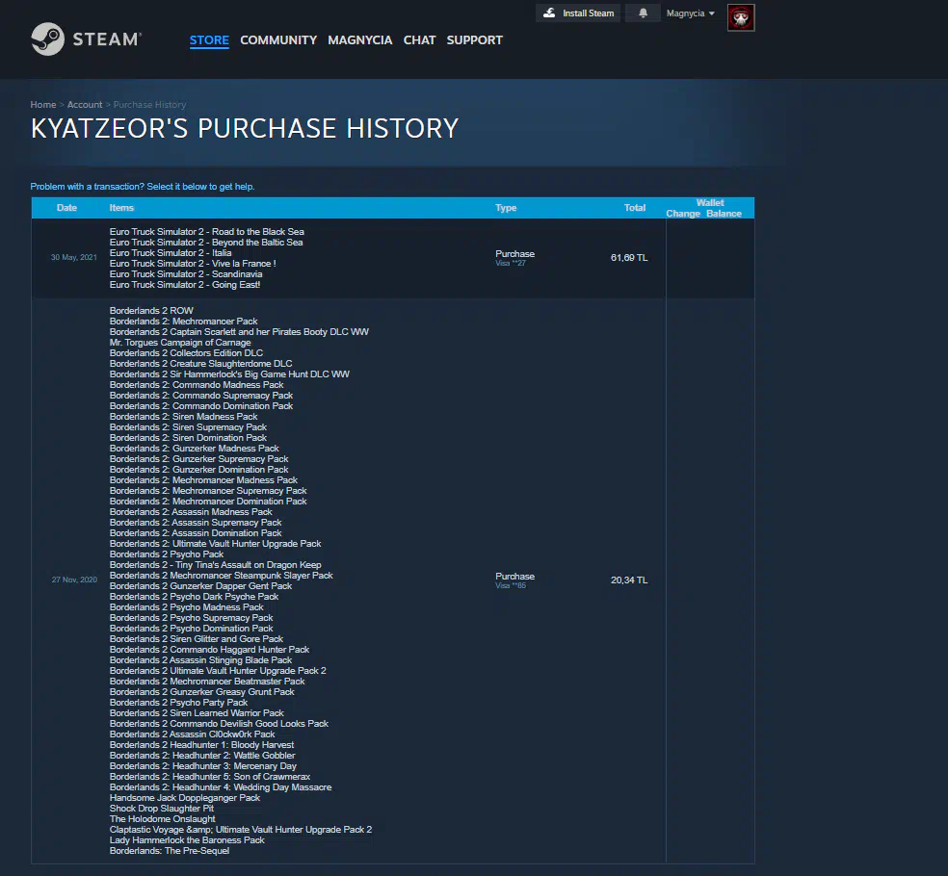This screenshot has width=948, height=876.
Task: Click Sir Hammerlock's Big Game Hunt item
Action: [229, 374]
